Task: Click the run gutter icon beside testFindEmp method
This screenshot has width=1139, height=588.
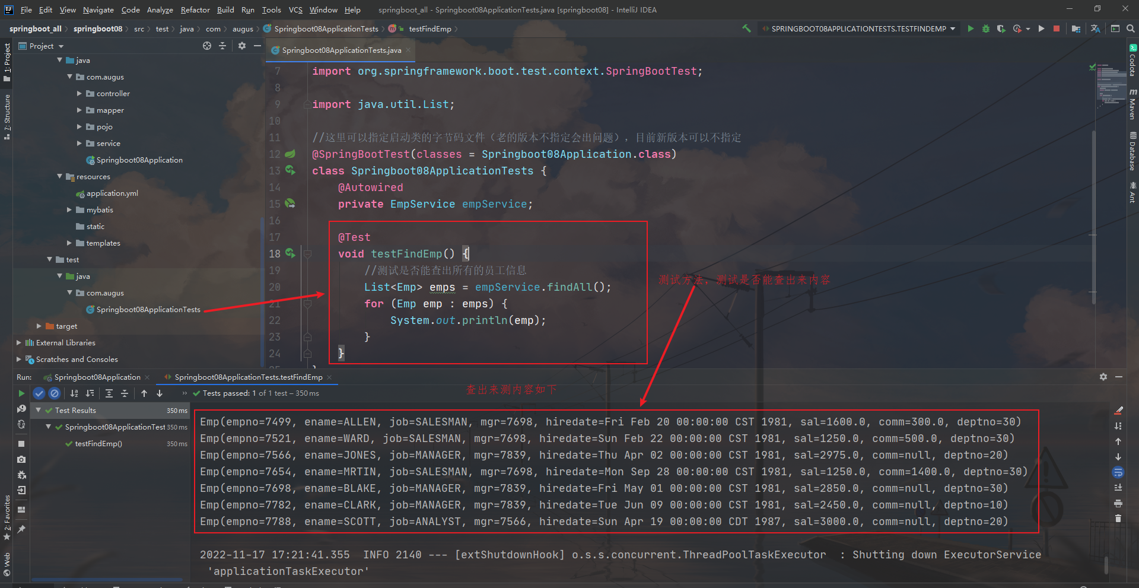Action: point(290,253)
